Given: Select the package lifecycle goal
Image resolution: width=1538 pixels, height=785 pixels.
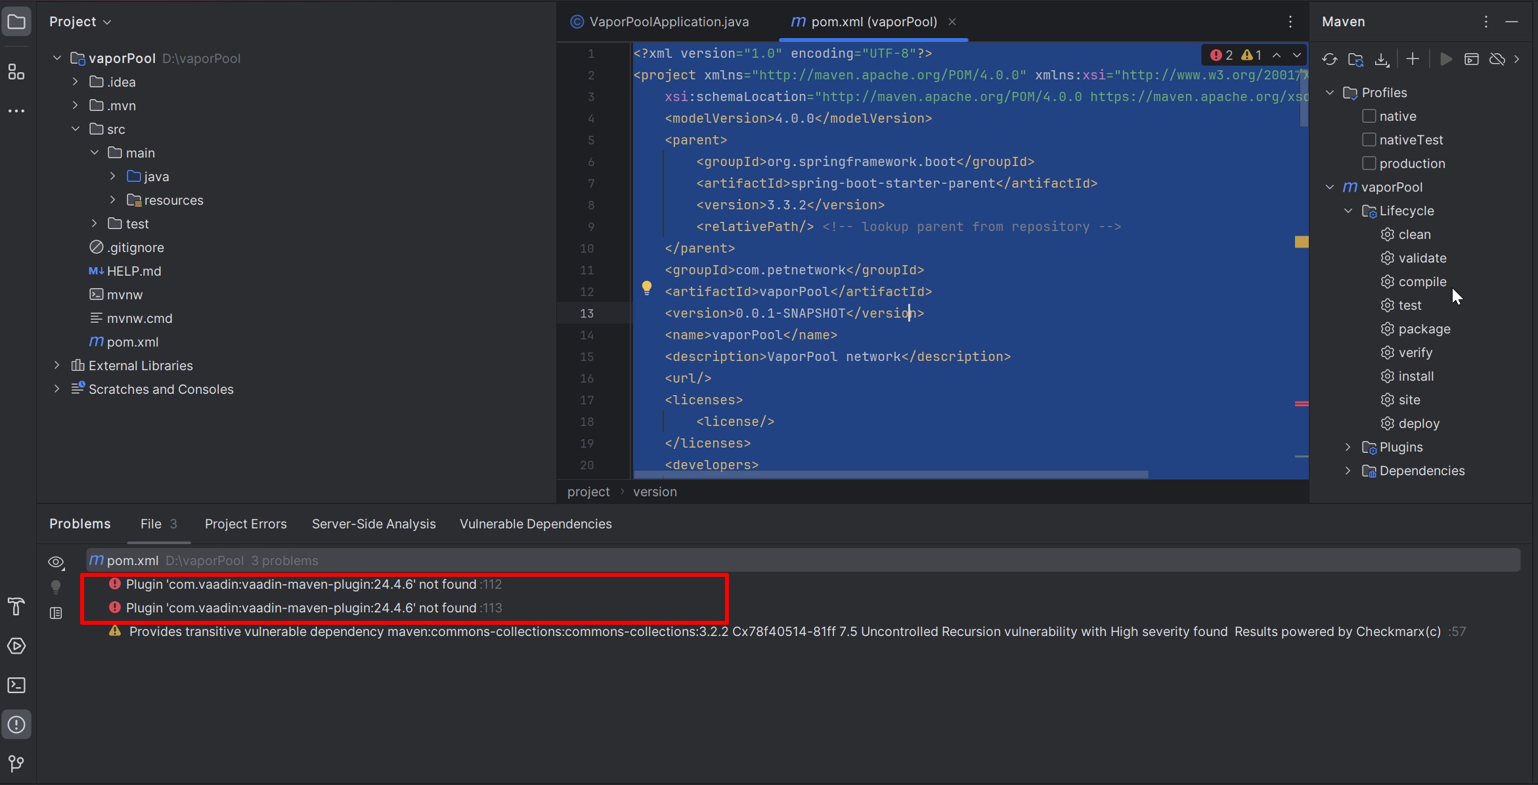Looking at the screenshot, I should pos(1424,329).
